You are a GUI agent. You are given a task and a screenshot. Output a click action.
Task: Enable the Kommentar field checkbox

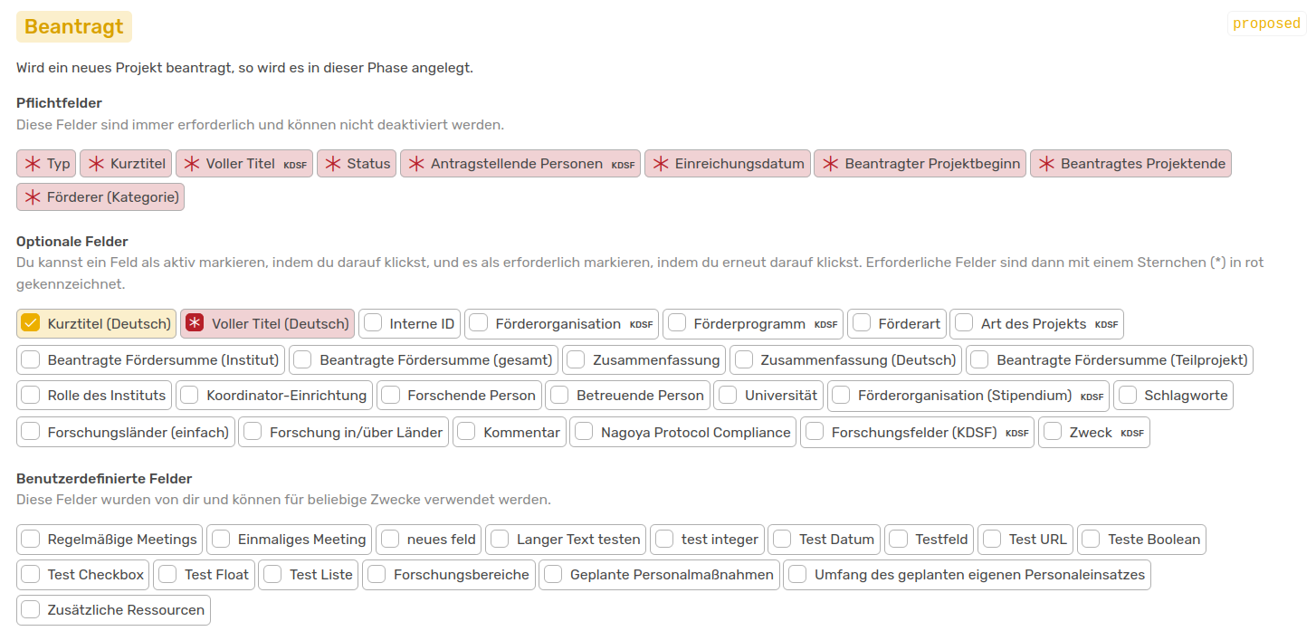[x=467, y=432]
